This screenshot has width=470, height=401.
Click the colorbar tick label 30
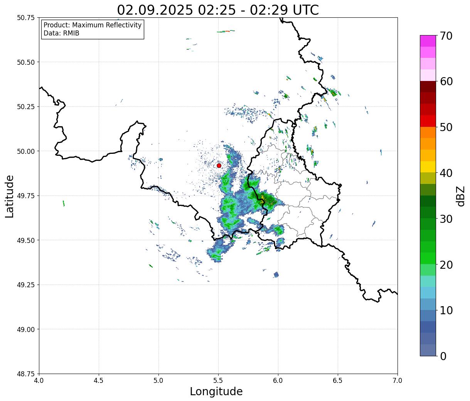click(x=446, y=219)
